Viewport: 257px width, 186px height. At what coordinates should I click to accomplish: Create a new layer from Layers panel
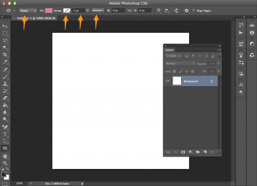pyautogui.click(x=205, y=152)
